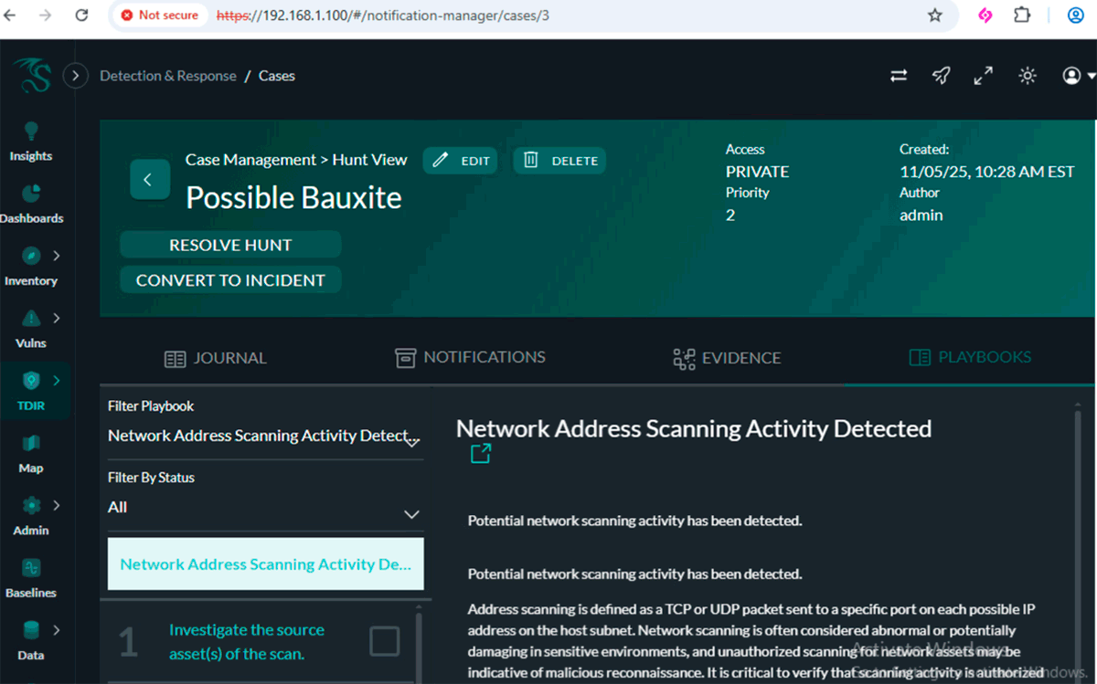
Task: Select the Network Address Scanning playbook item
Action: tap(265, 564)
